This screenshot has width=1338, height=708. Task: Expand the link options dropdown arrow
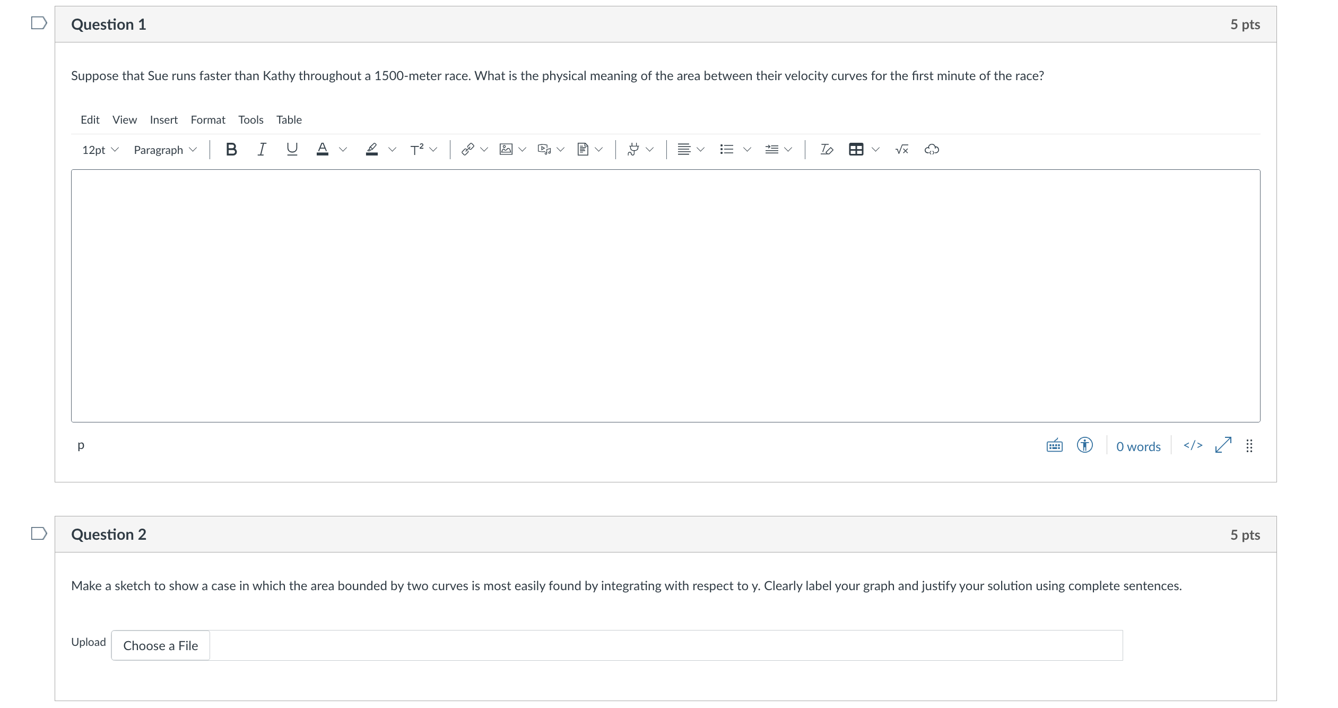click(484, 150)
